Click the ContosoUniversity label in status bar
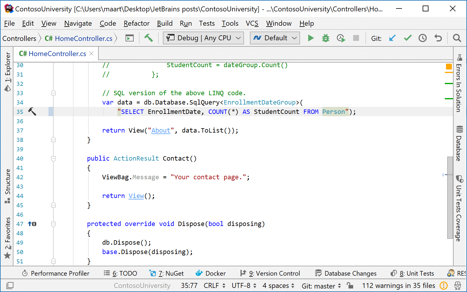Viewport: 467px width, 292px height. [x=142, y=286]
